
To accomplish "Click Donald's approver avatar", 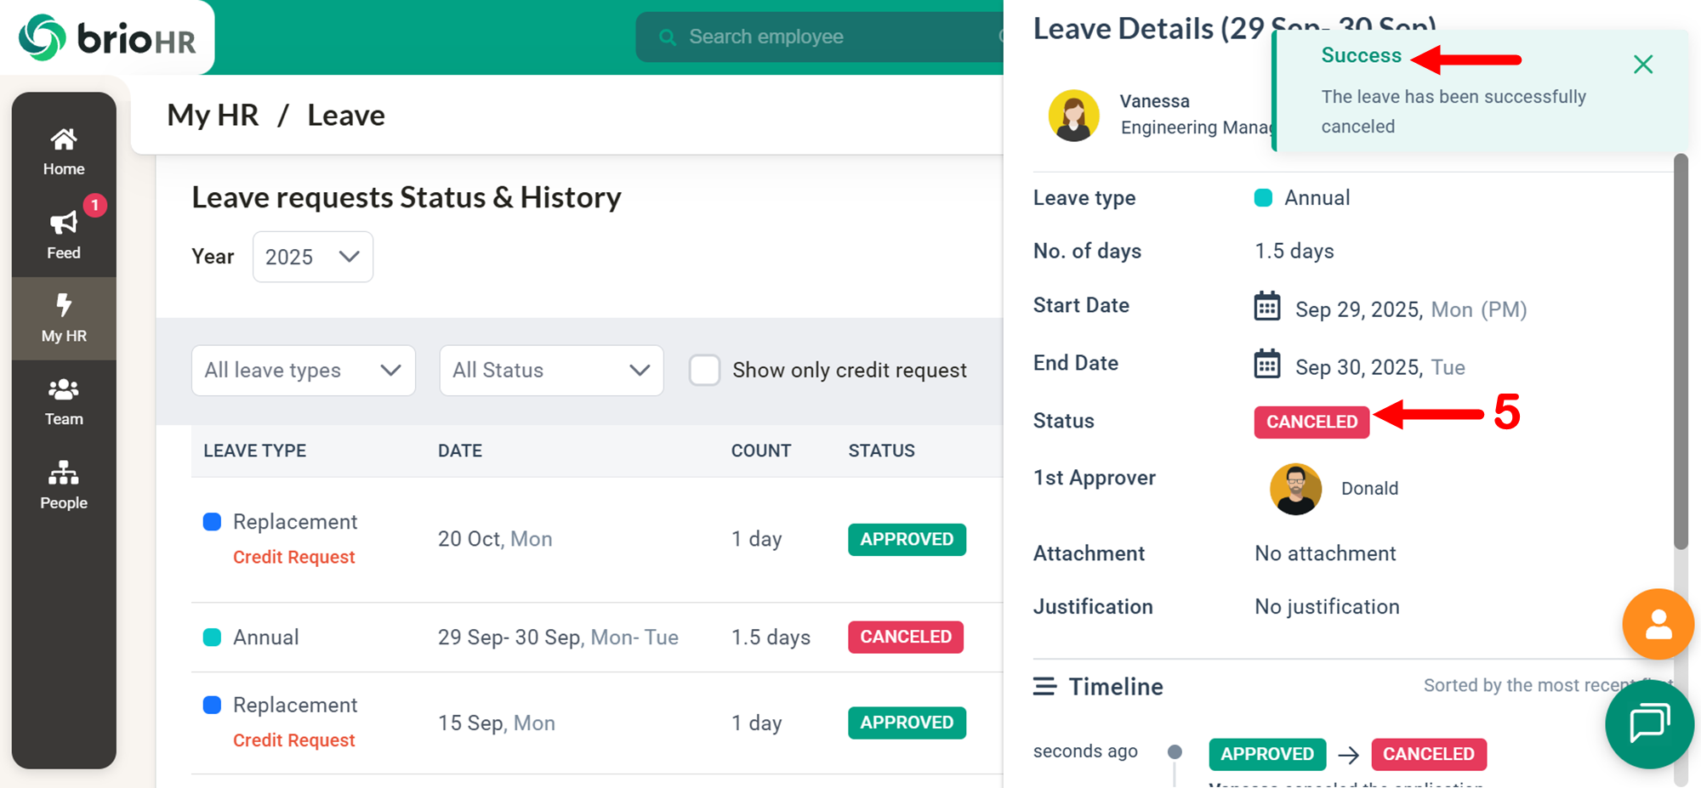I will coord(1295,489).
